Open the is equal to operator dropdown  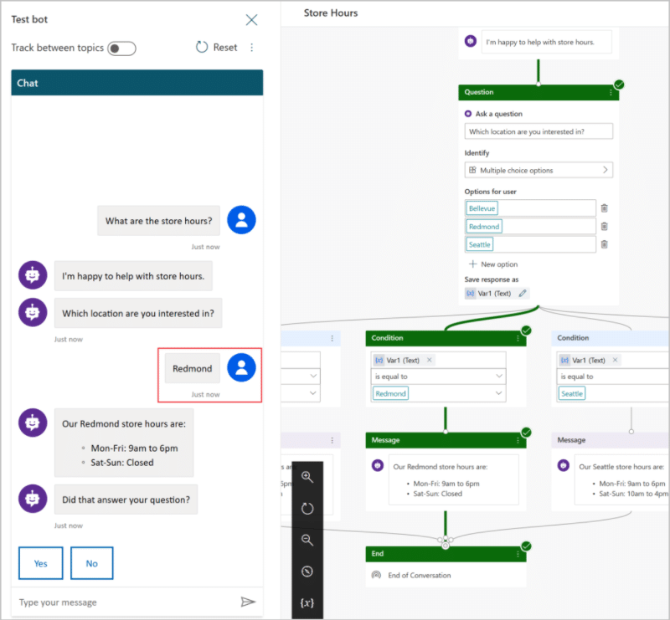tap(438, 377)
